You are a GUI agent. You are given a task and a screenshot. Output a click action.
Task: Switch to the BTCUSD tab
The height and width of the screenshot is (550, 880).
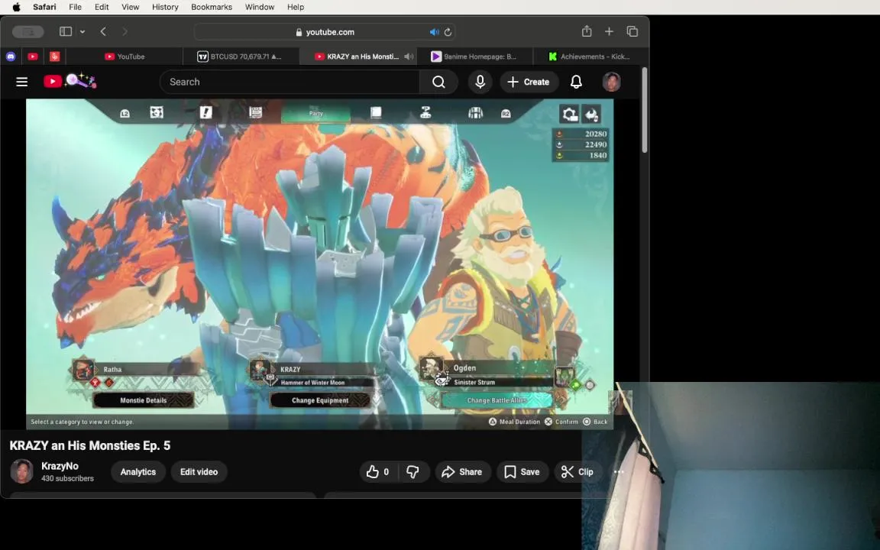pos(241,56)
